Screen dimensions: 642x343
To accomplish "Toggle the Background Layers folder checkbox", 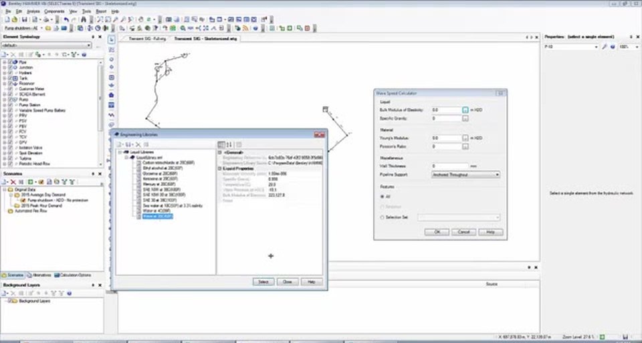I will [x=9, y=301].
